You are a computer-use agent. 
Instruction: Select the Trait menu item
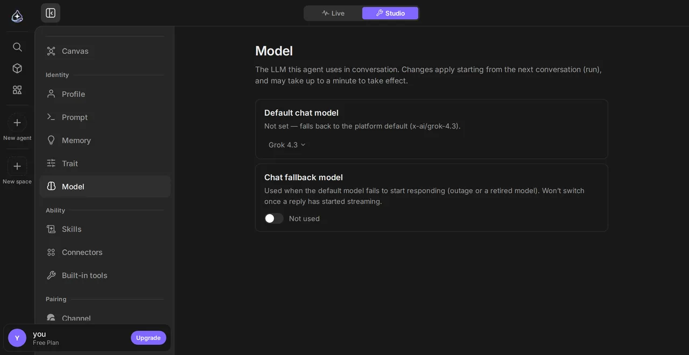[105, 164]
